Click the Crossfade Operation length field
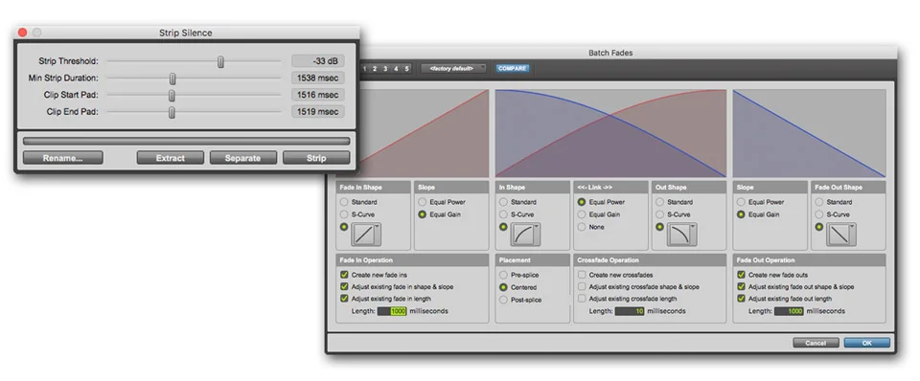 (630, 311)
